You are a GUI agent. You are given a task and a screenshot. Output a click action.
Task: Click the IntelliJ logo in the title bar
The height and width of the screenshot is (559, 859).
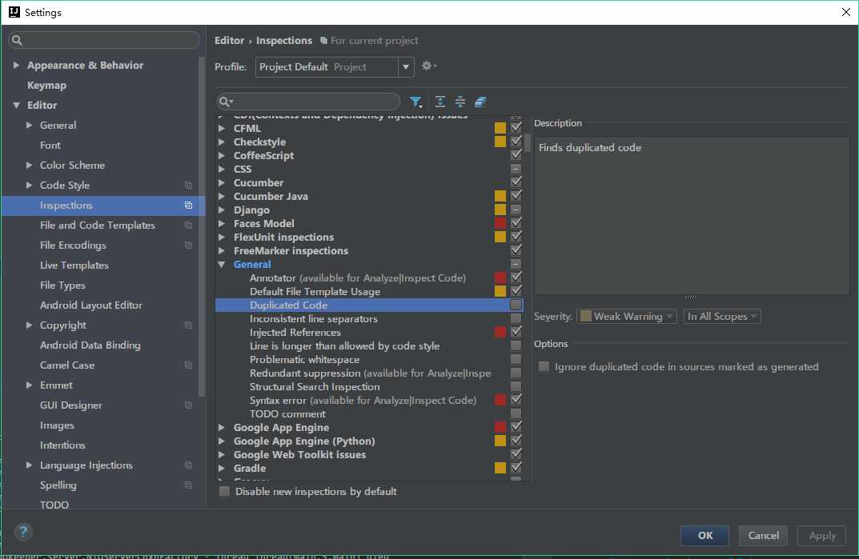(14, 12)
